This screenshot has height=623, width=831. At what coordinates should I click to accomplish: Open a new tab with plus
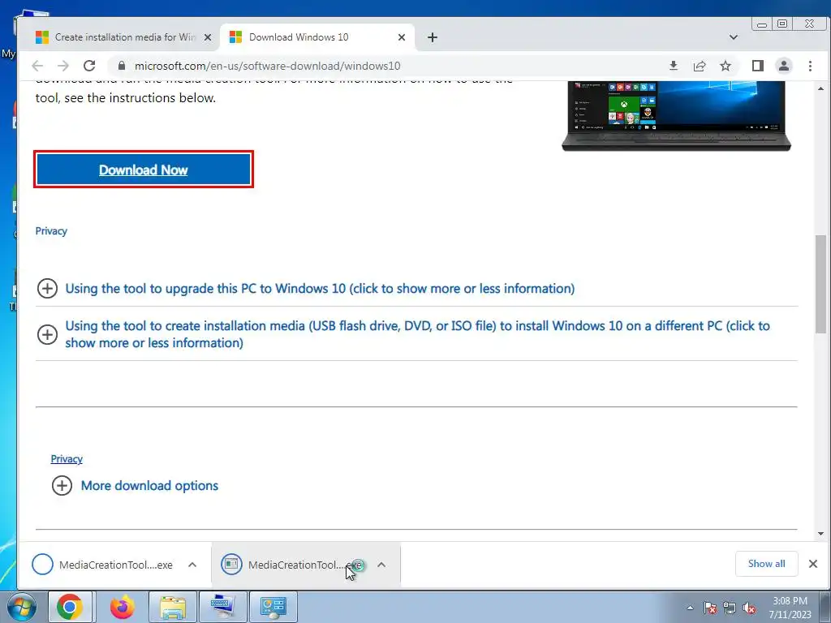pos(433,37)
